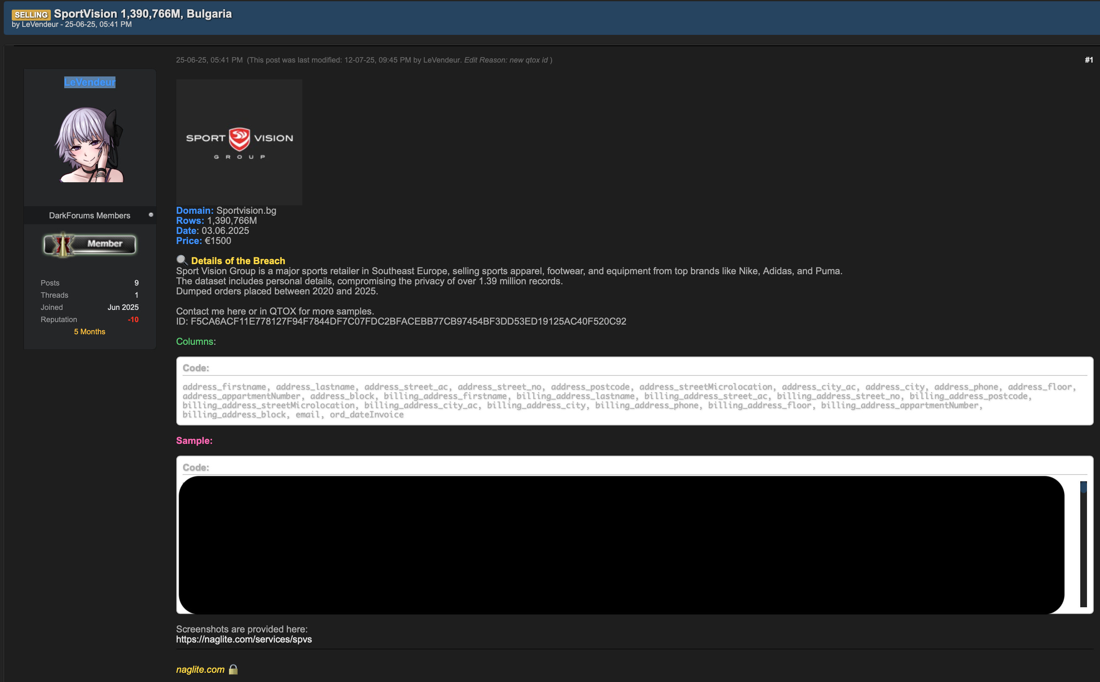Click the line "Contact me here or in QTOX for more samples."
Screen dimensions: 1100x682
tap(275, 311)
